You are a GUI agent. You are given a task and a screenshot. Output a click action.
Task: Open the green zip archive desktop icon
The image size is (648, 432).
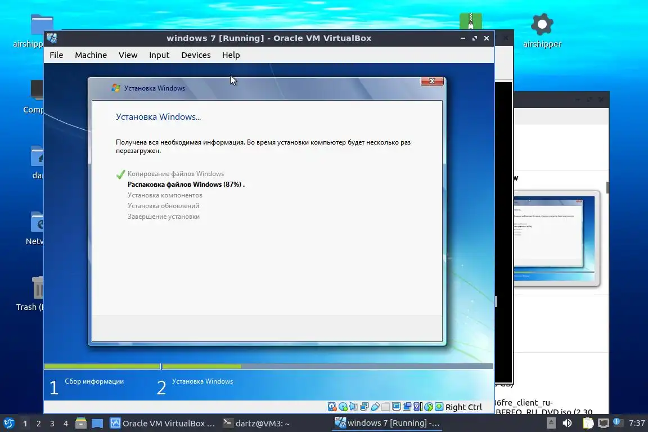coord(470,21)
